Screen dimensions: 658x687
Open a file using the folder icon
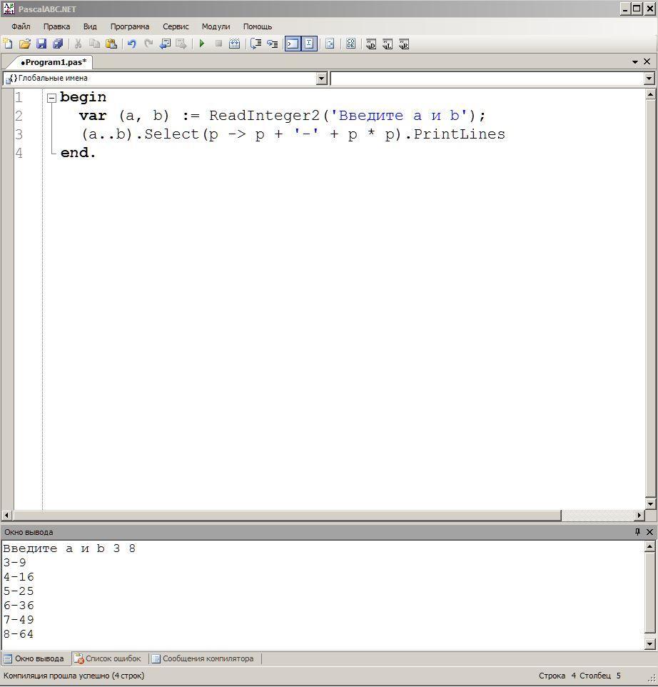pyautogui.click(x=24, y=44)
